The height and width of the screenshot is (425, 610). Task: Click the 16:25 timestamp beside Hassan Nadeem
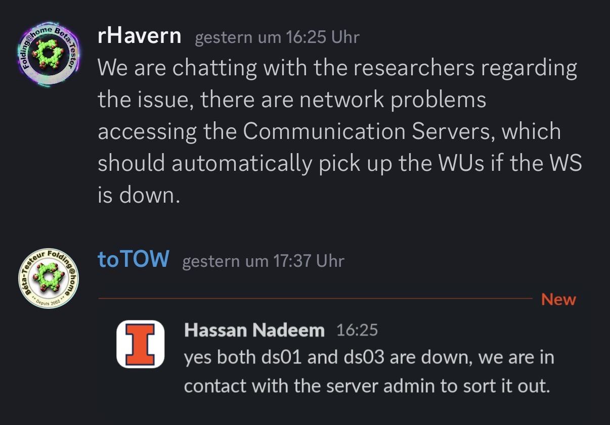[x=357, y=330]
